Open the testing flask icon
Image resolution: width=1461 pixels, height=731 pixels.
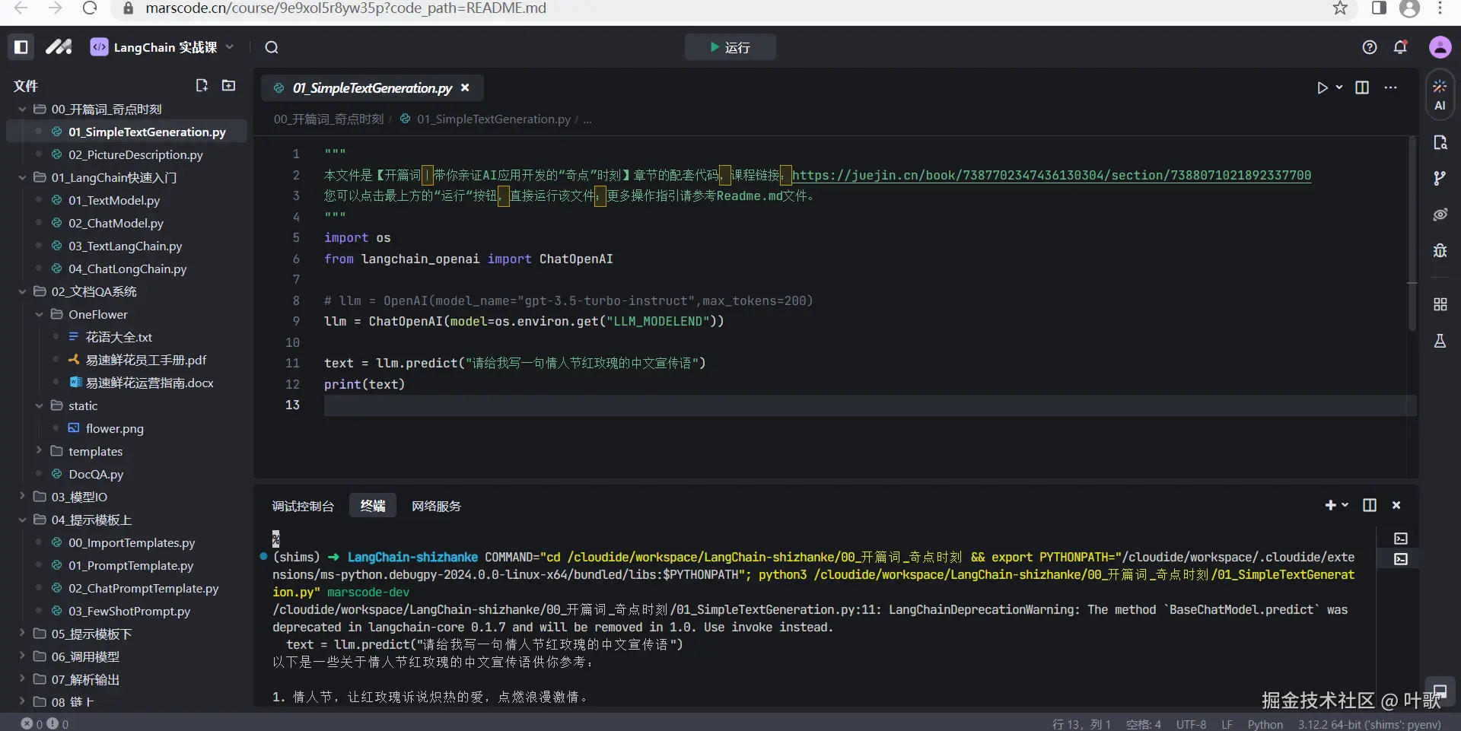point(1440,341)
